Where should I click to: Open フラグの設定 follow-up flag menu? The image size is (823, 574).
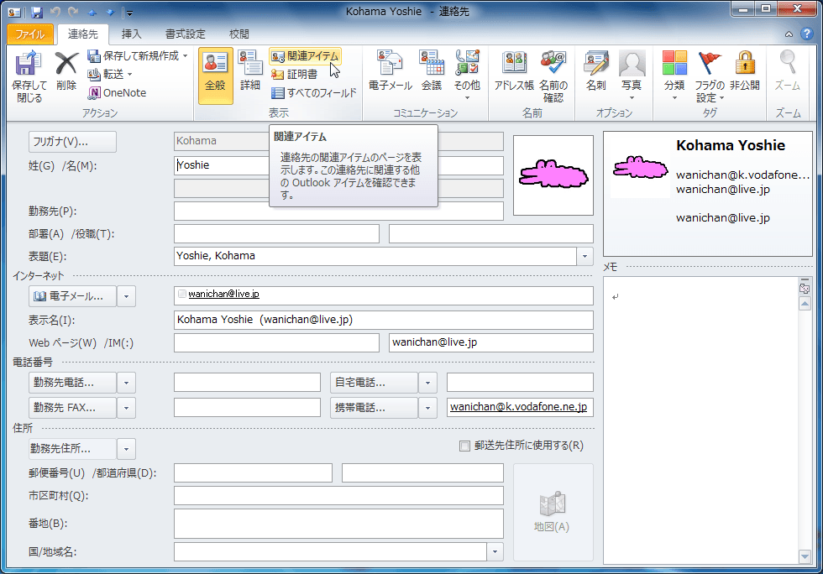click(710, 76)
